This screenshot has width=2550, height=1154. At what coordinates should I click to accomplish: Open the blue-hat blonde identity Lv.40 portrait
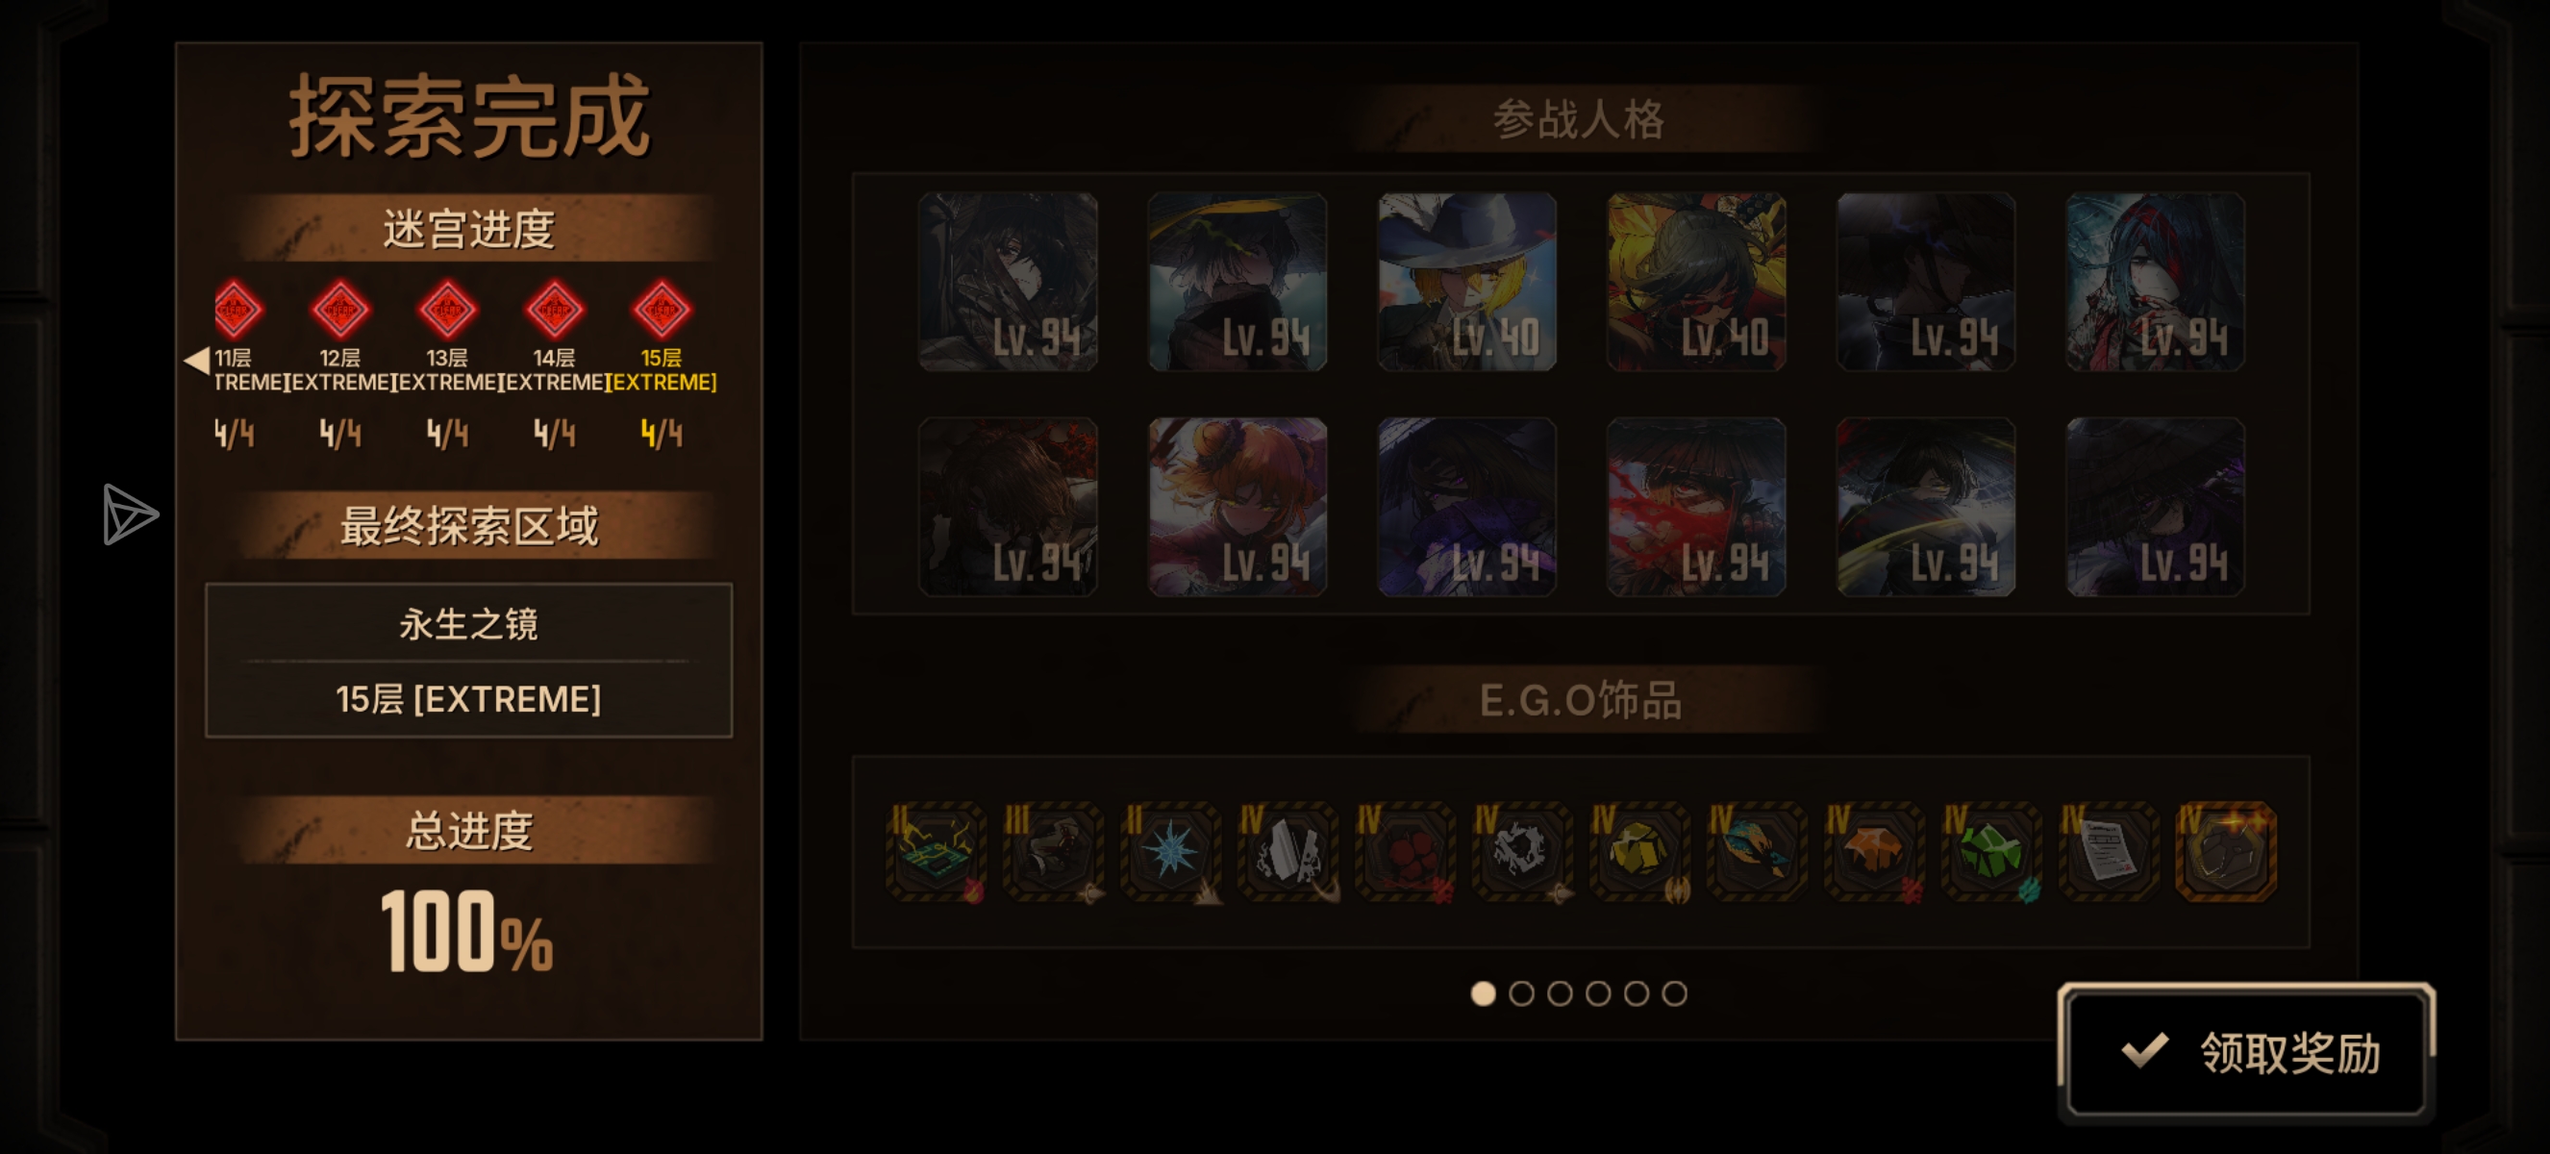[1467, 282]
